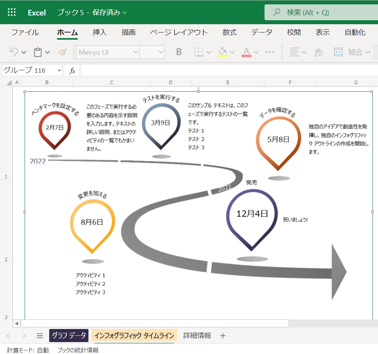The width and height of the screenshot is (378, 354).
Task: Click the アクティビティ 2 text line
Action: [x=90, y=284]
